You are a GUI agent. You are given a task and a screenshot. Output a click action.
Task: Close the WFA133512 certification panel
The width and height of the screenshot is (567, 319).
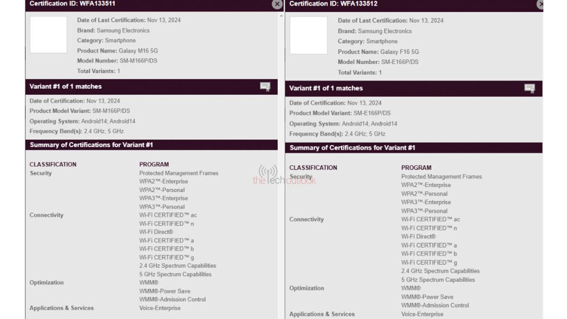[x=540, y=4]
